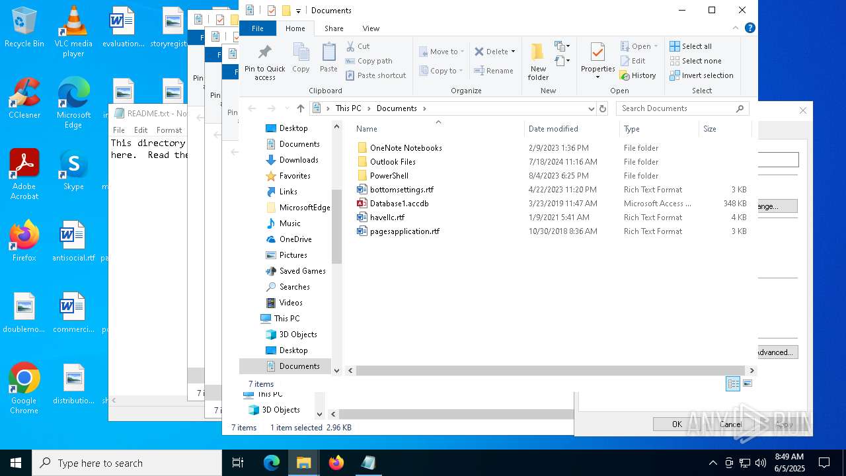Switch to the View ribbon tab
This screenshot has width=846, height=476.
(x=371, y=28)
